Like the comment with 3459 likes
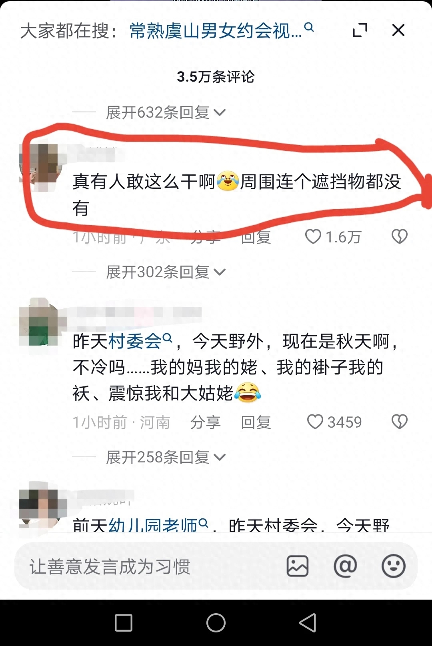432x646 pixels. 315,422
